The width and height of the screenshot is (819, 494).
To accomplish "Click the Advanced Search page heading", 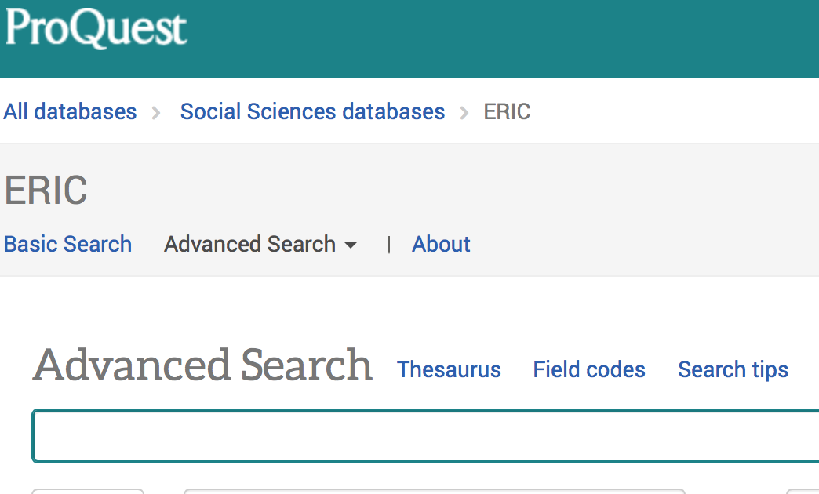I will click(x=202, y=365).
